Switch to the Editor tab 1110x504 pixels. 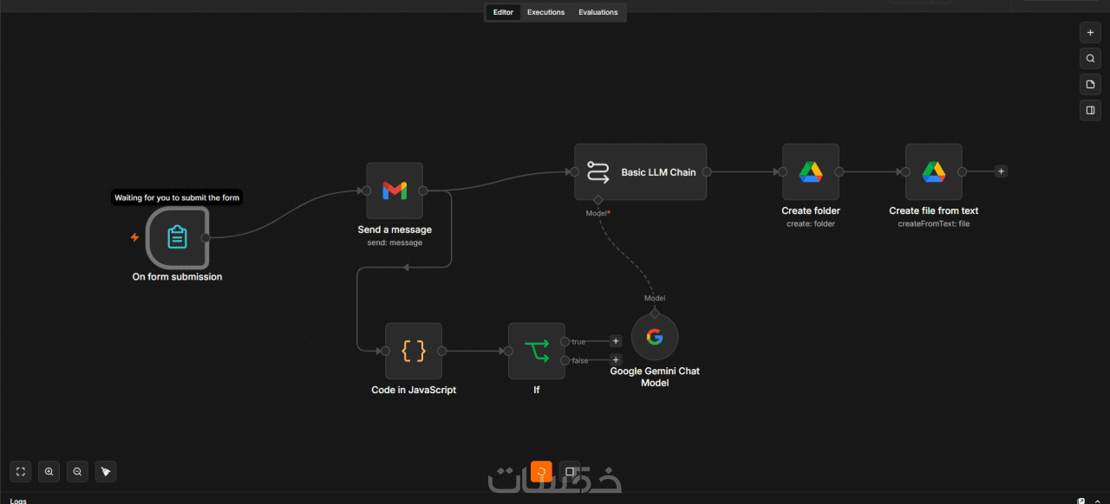tap(503, 12)
